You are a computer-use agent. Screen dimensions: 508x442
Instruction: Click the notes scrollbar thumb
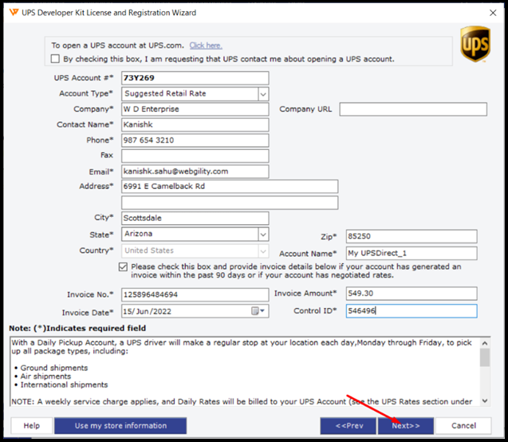click(485, 357)
